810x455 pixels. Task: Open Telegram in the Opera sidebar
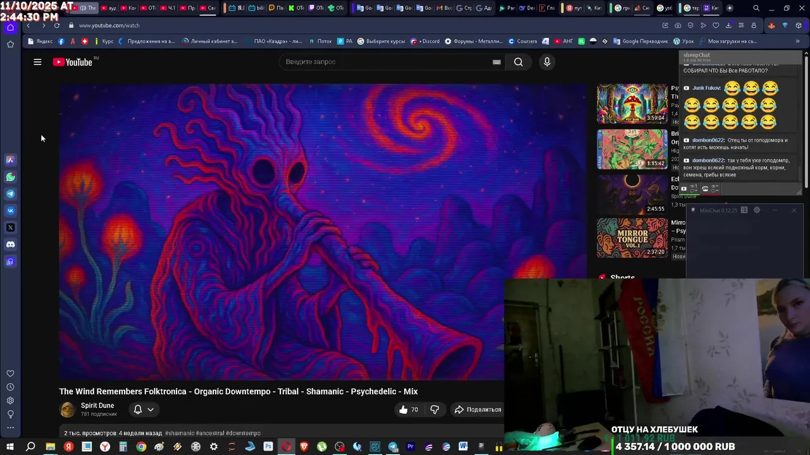[x=10, y=194]
